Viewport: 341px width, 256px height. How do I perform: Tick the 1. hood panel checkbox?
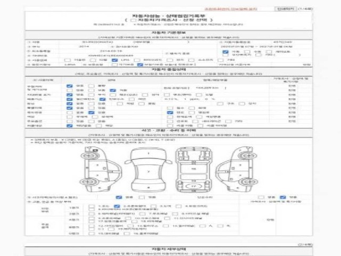(92, 206)
